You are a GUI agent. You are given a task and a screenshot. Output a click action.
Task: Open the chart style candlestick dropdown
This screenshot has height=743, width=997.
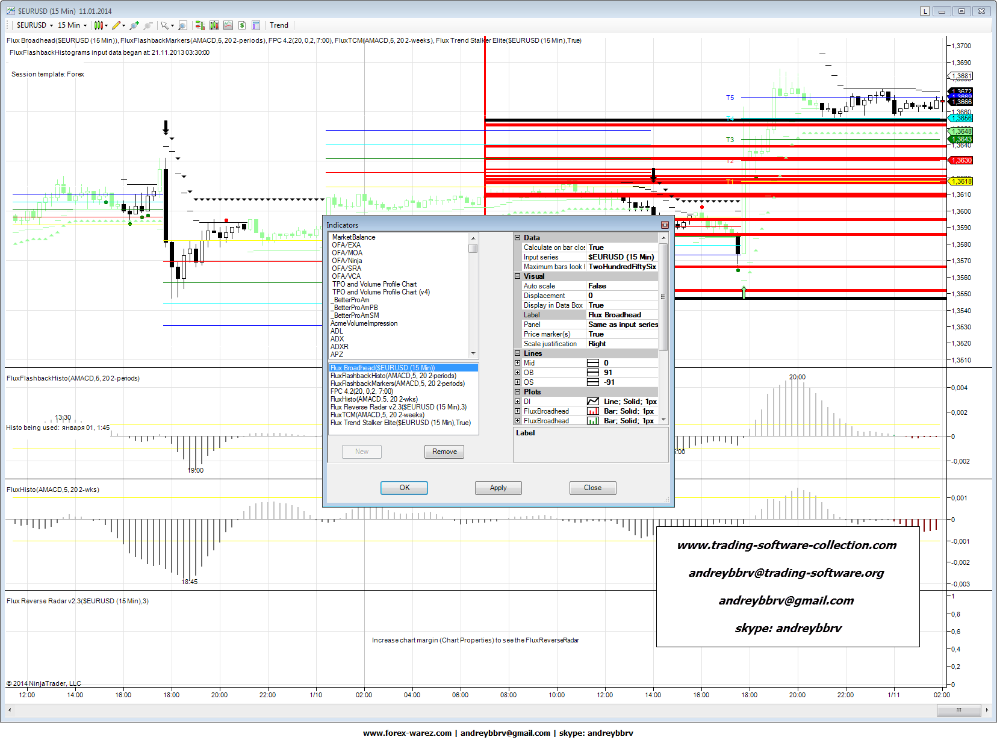(101, 25)
